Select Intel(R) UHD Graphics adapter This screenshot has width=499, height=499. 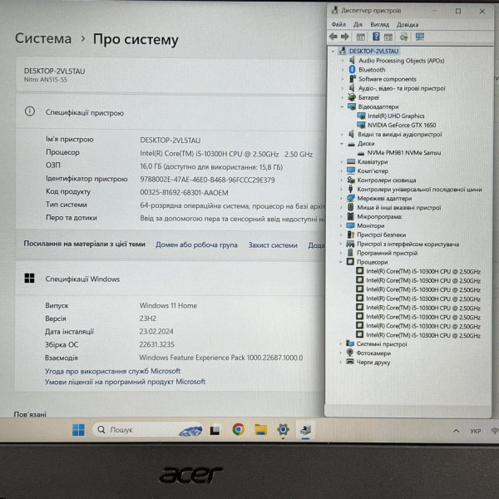click(x=396, y=116)
